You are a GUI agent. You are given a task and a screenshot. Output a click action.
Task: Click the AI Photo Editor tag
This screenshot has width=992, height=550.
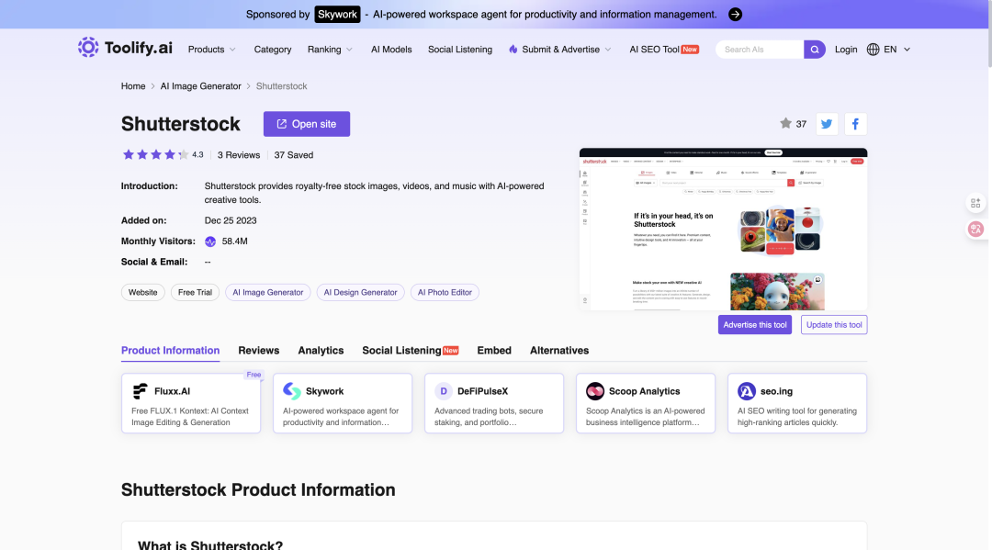[445, 292]
